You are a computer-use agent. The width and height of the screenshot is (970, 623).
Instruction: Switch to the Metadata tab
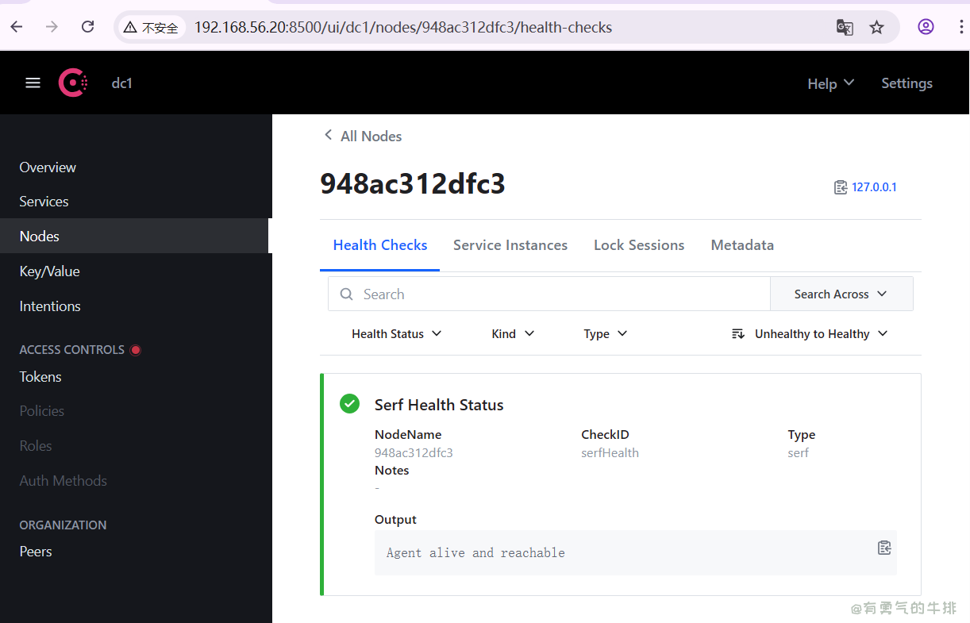742,245
